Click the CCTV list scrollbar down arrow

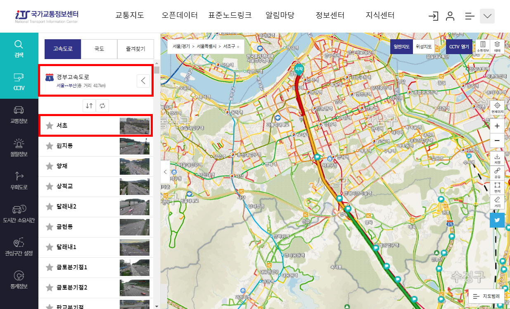157,306
